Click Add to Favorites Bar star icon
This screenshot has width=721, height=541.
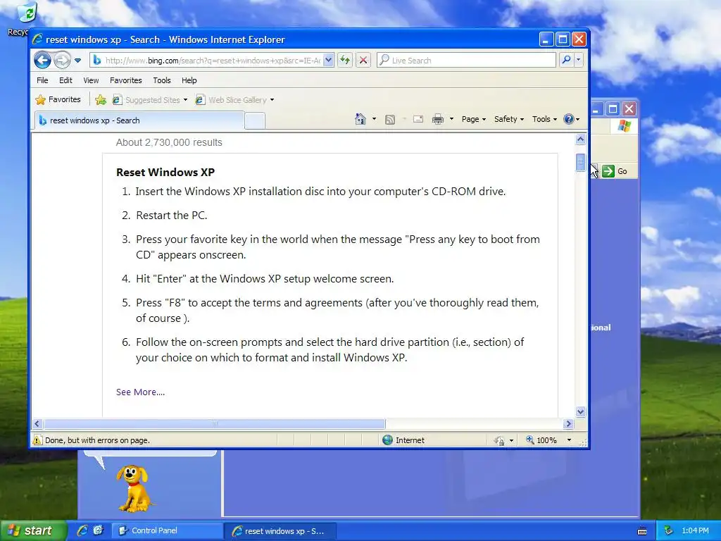point(101,99)
